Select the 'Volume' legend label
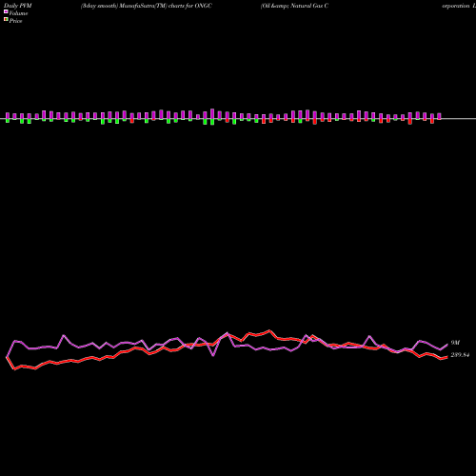Screen dimensions: 476x476 tap(18, 13)
